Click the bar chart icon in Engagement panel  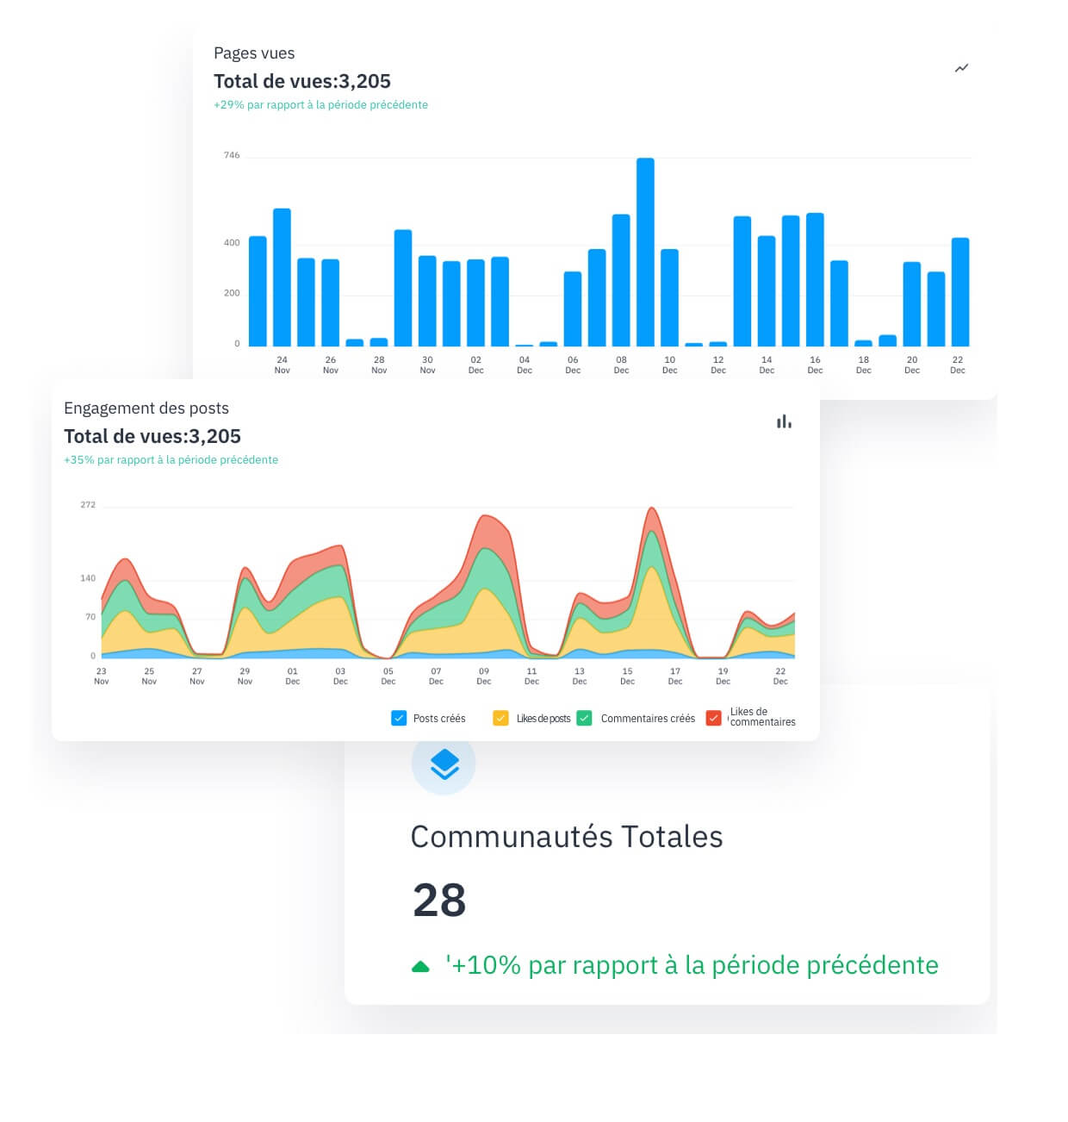[x=783, y=421]
